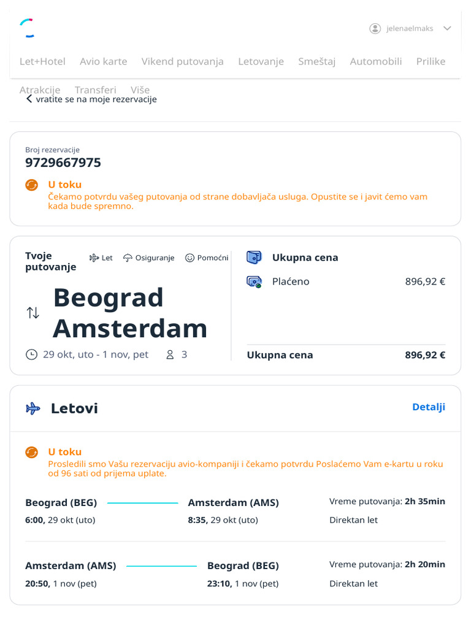Click the back arrow to reservations
The height and width of the screenshot is (628, 471).
29,99
